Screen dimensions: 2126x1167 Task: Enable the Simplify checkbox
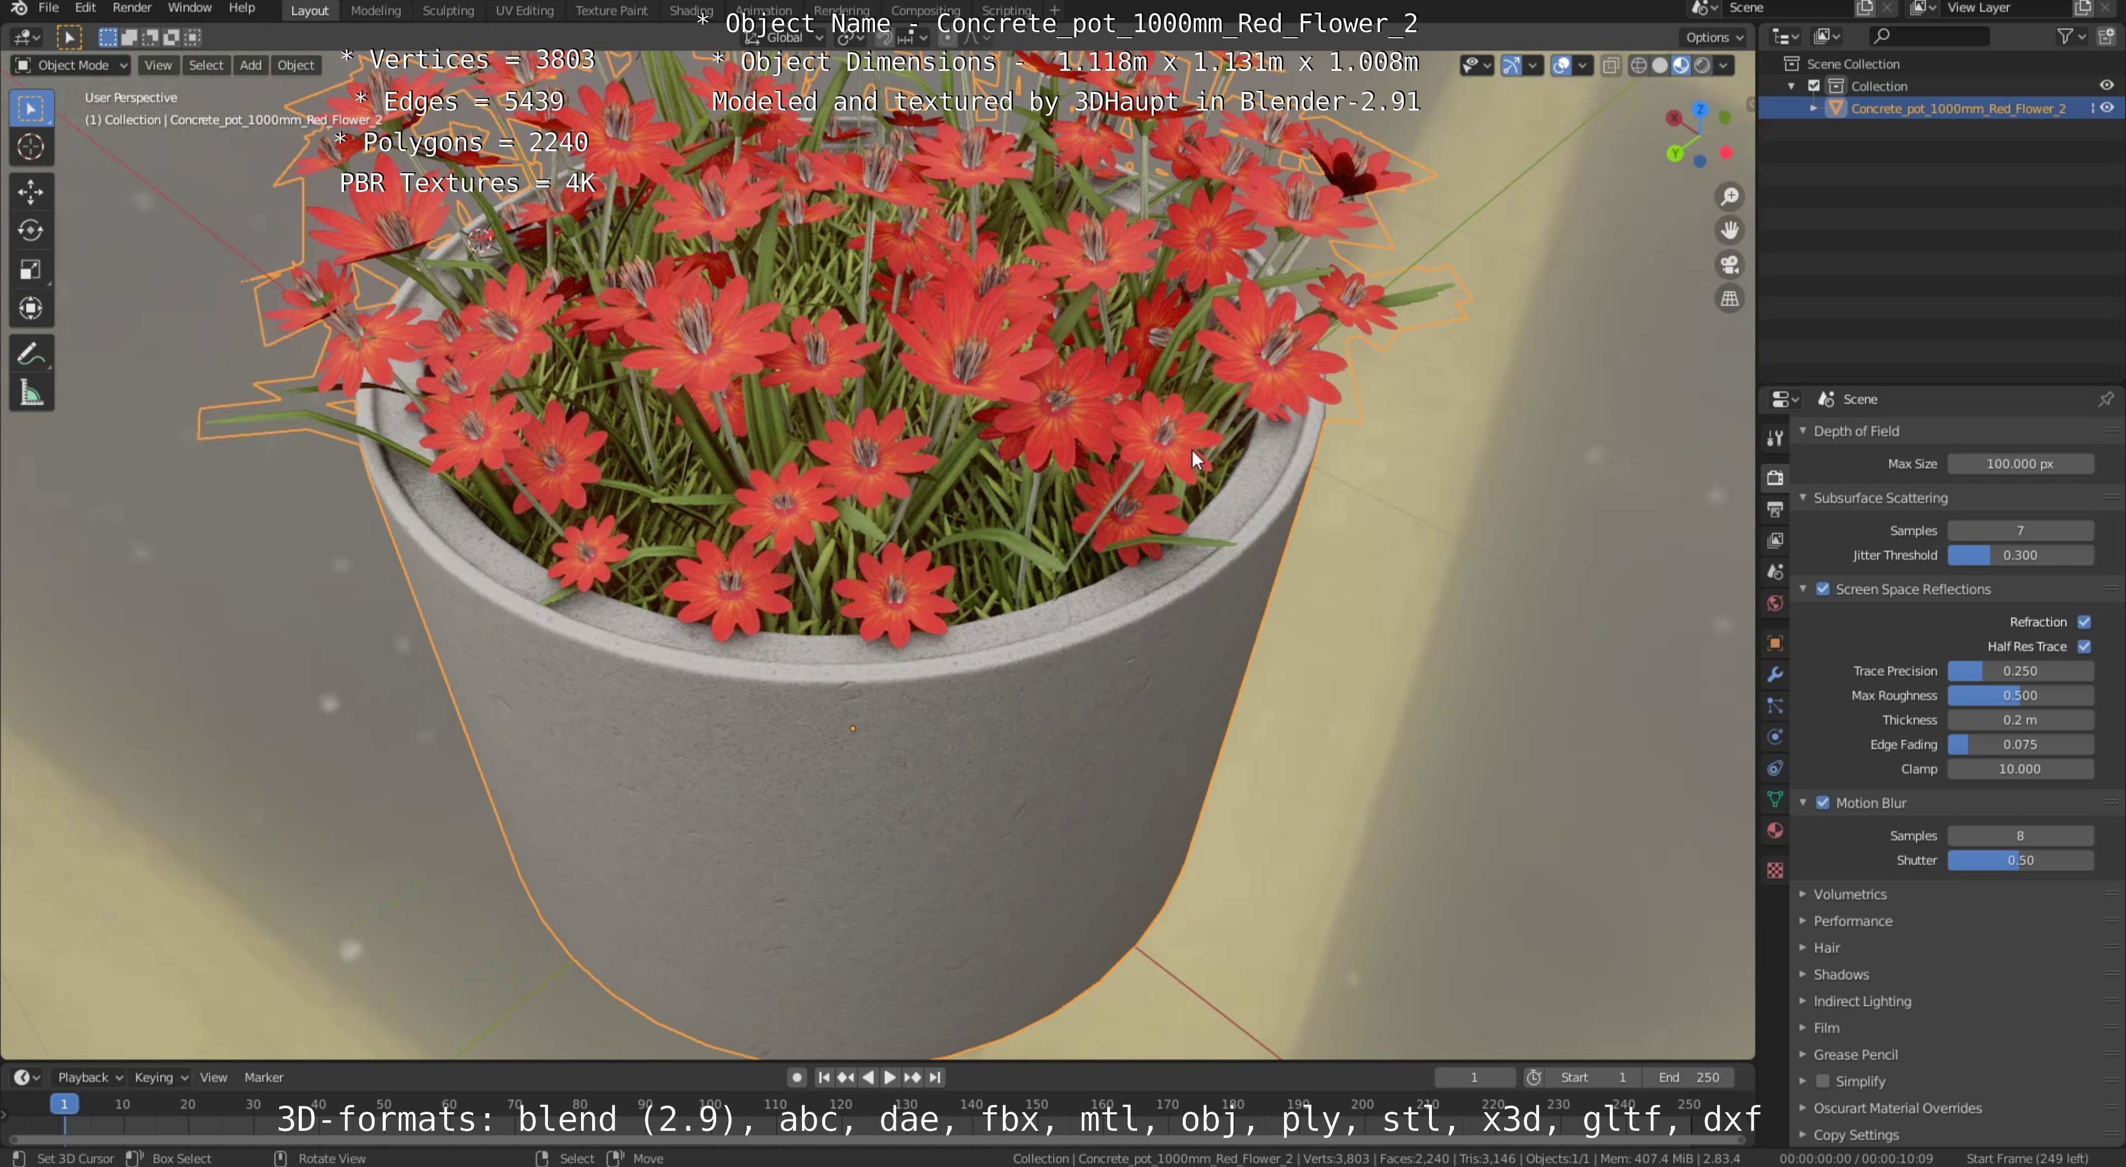pyautogui.click(x=1822, y=1080)
